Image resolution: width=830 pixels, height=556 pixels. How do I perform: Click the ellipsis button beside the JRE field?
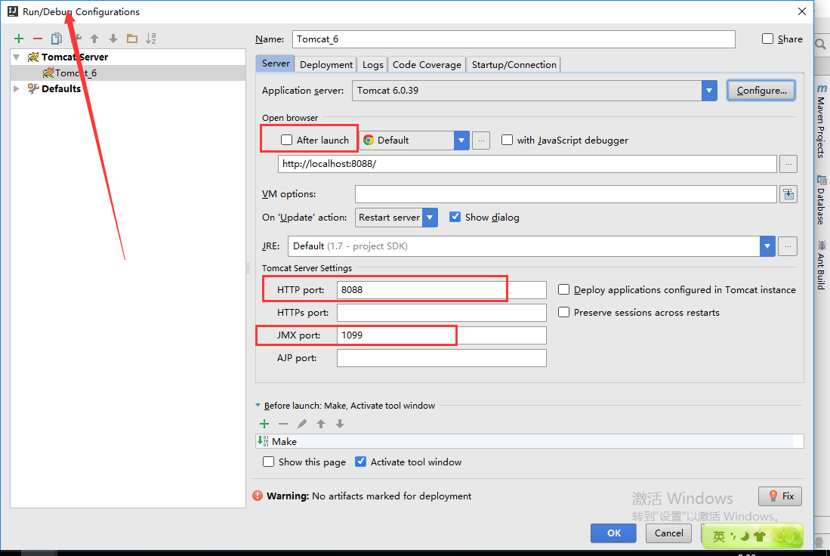tap(788, 246)
